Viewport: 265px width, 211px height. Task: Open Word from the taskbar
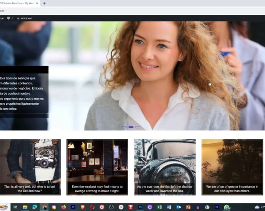coord(169,207)
